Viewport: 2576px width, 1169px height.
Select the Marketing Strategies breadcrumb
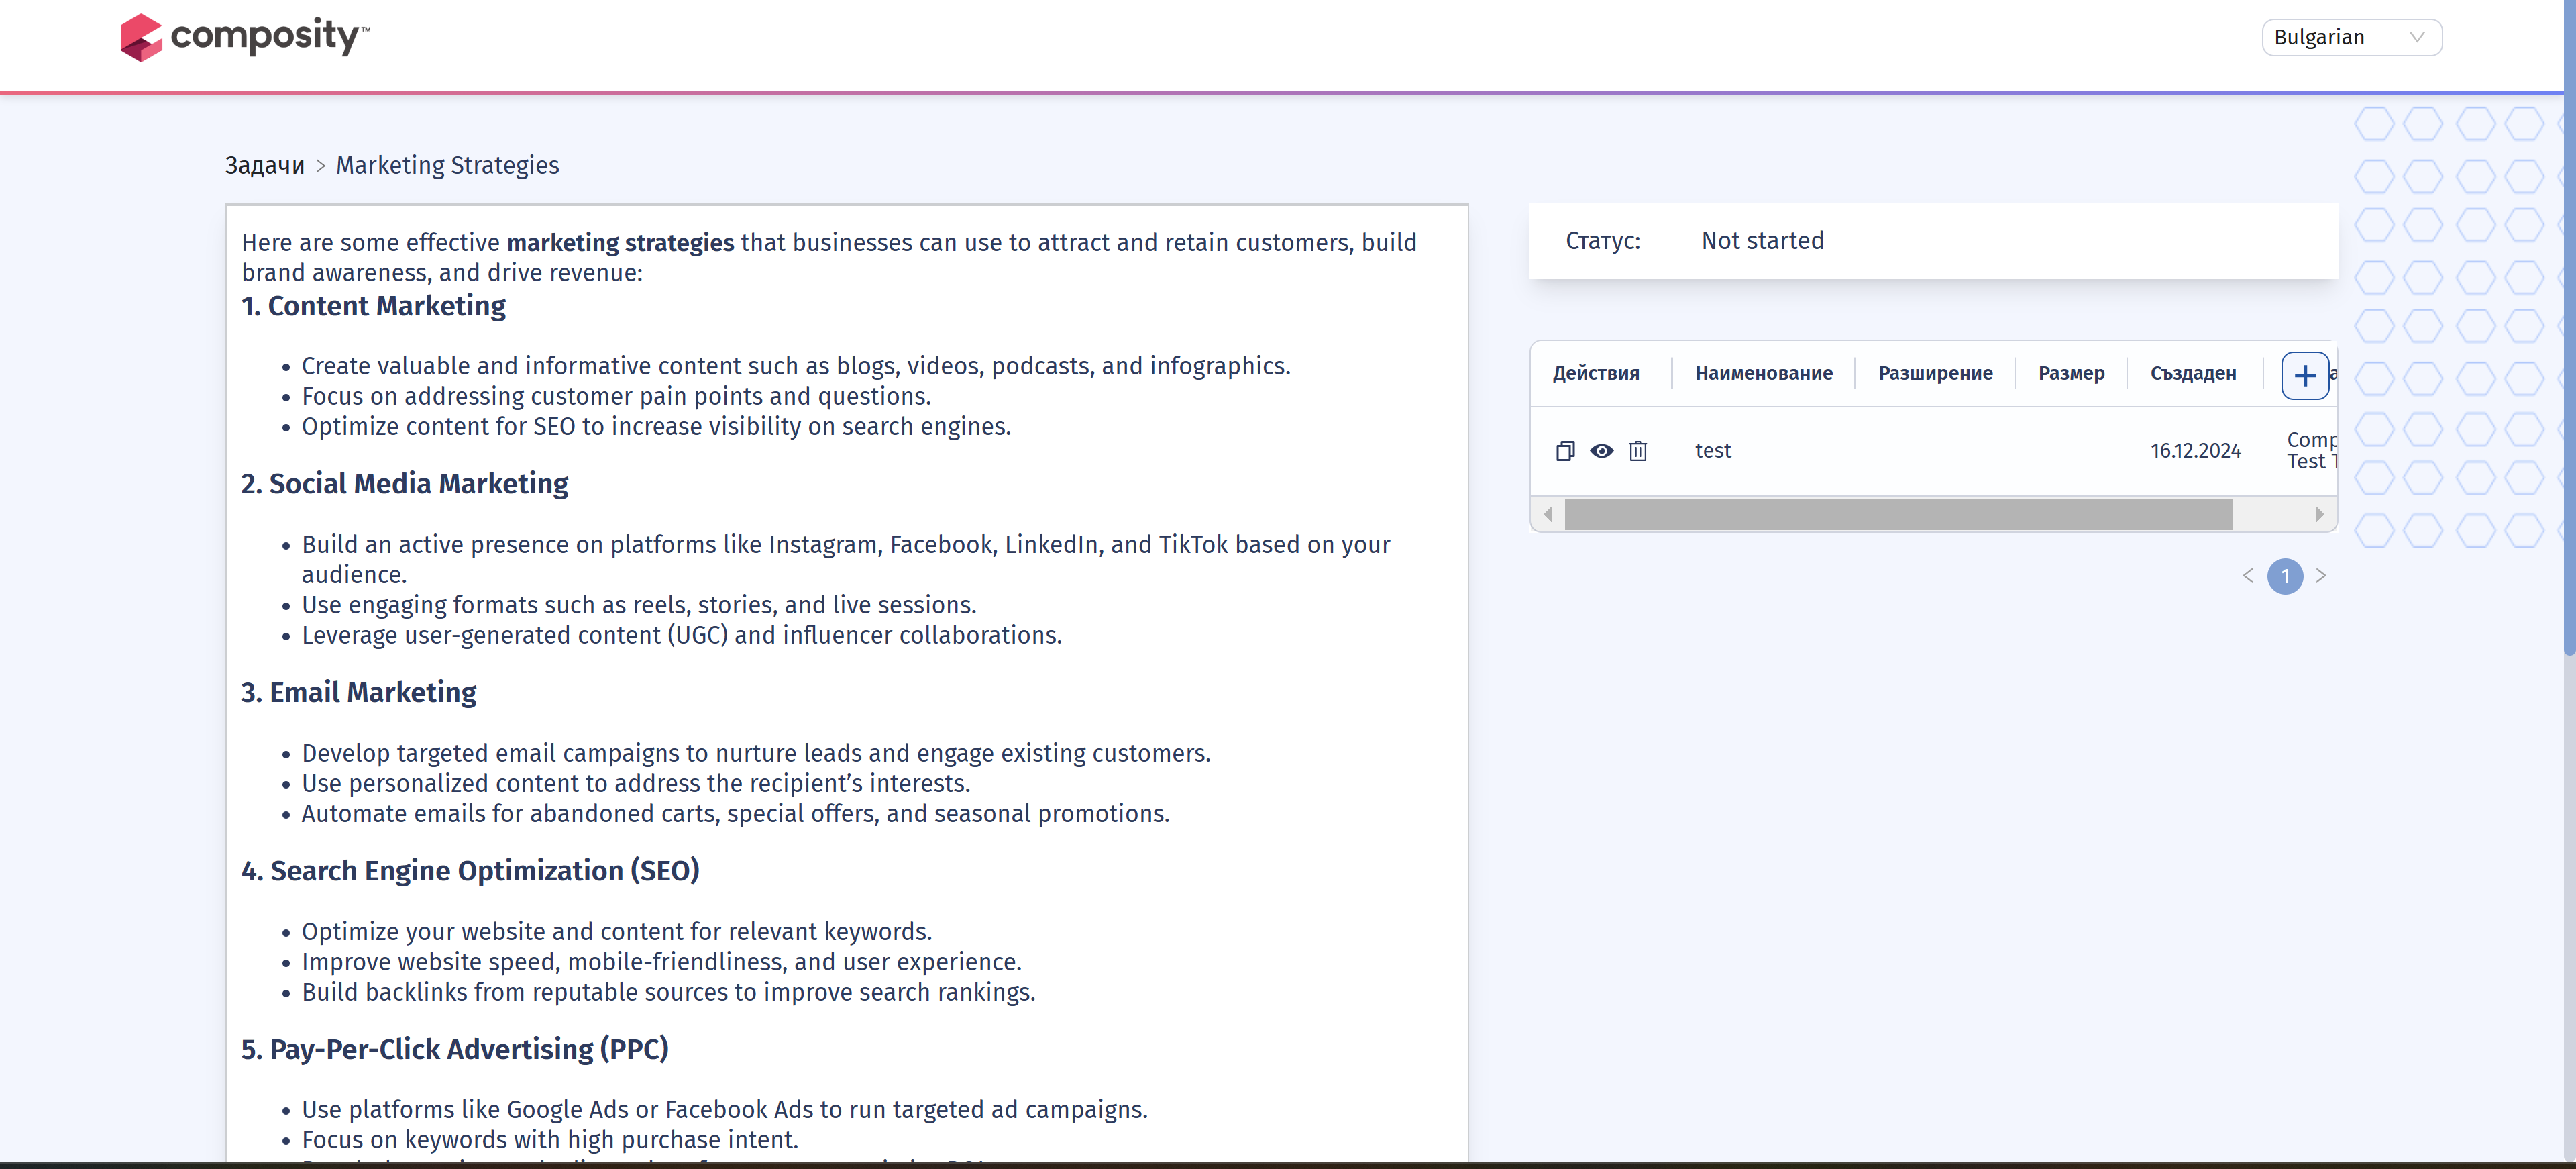[x=447, y=165]
